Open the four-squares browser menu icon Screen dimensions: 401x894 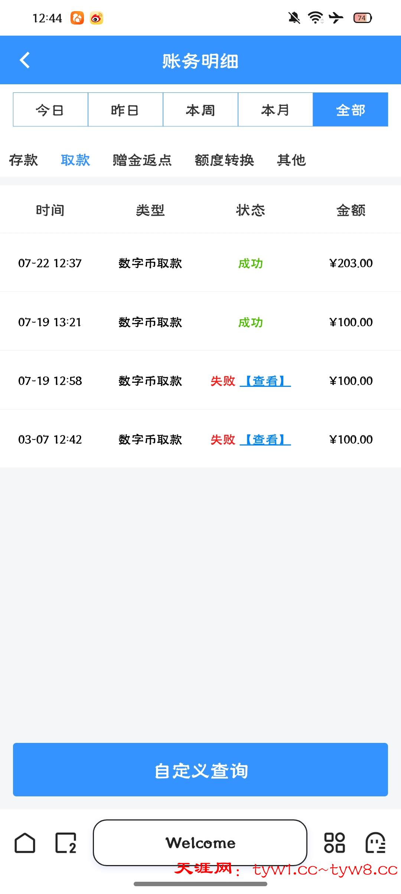[x=334, y=843]
